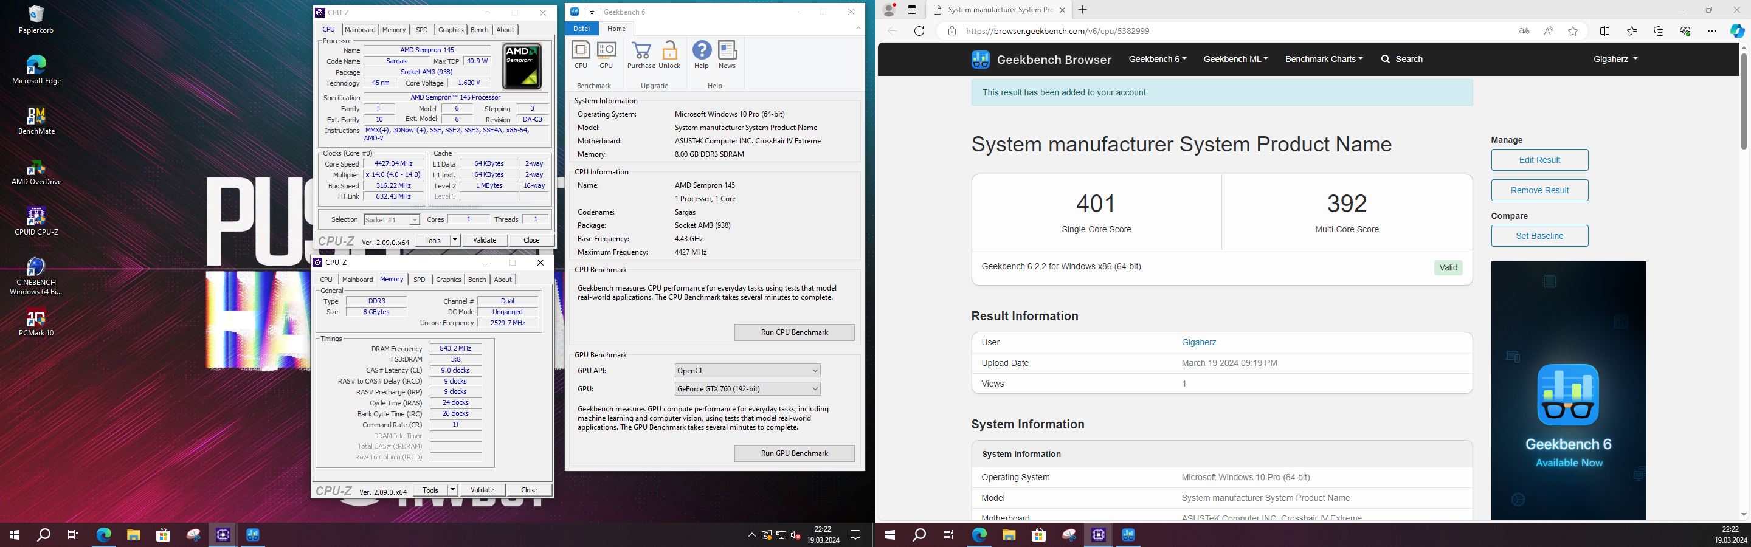
Task: Open Help icon in Geekbench ribbon
Action: coord(702,55)
